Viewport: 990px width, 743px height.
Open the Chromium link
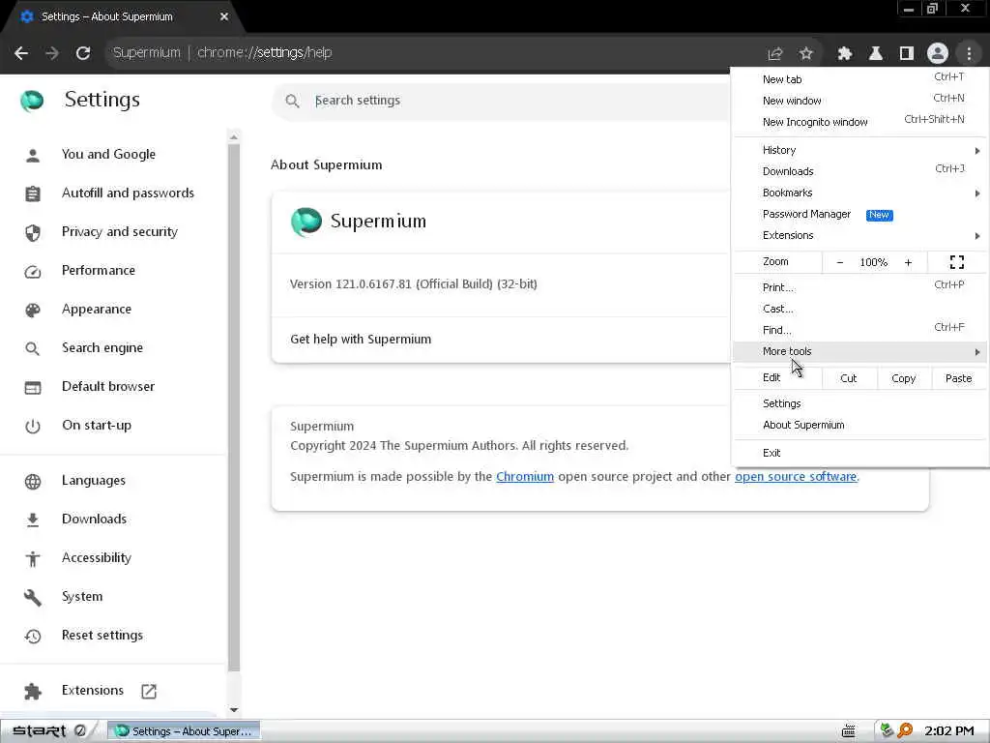525,477
